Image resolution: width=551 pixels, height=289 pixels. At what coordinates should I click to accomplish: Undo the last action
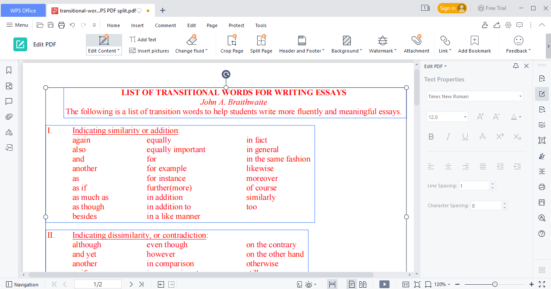pyautogui.click(x=72, y=25)
